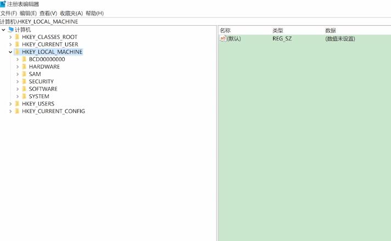
Task: Click the HARDWARE folder icon
Action: (24, 66)
